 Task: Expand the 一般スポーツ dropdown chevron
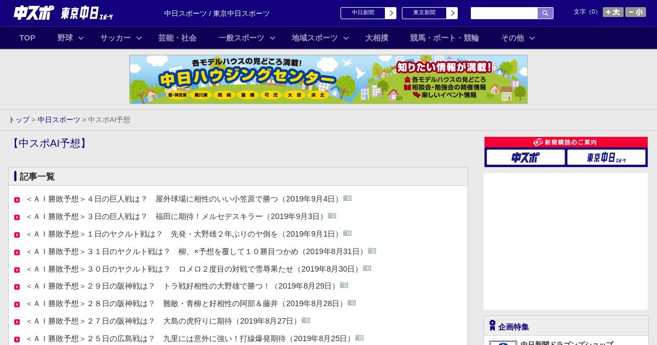pos(273,38)
